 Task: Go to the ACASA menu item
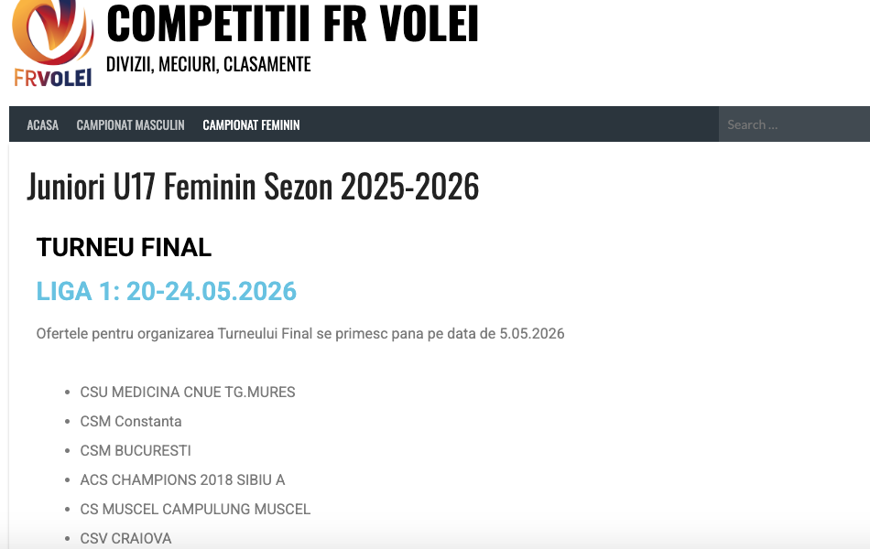(43, 124)
